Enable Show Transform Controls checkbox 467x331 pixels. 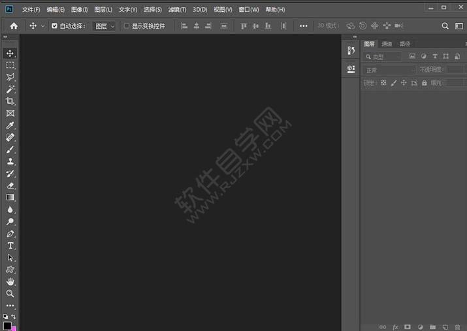click(127, 26)
